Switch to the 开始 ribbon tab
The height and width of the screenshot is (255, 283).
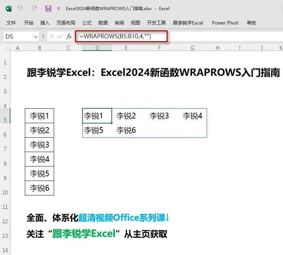click(29, 23)
